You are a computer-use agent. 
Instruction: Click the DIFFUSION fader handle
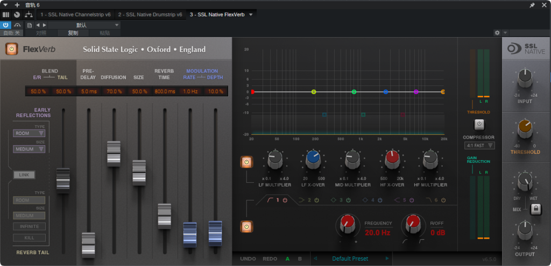[114, 154]
